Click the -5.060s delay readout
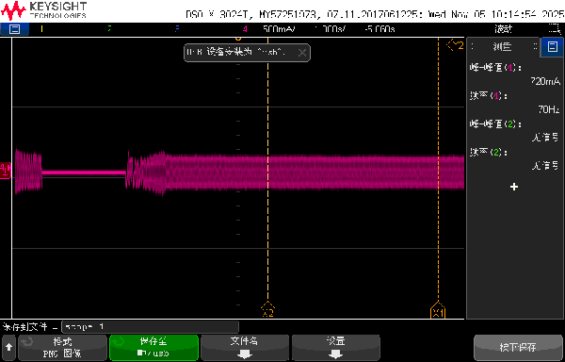This screenshot has height=362, width=565. 379,29
